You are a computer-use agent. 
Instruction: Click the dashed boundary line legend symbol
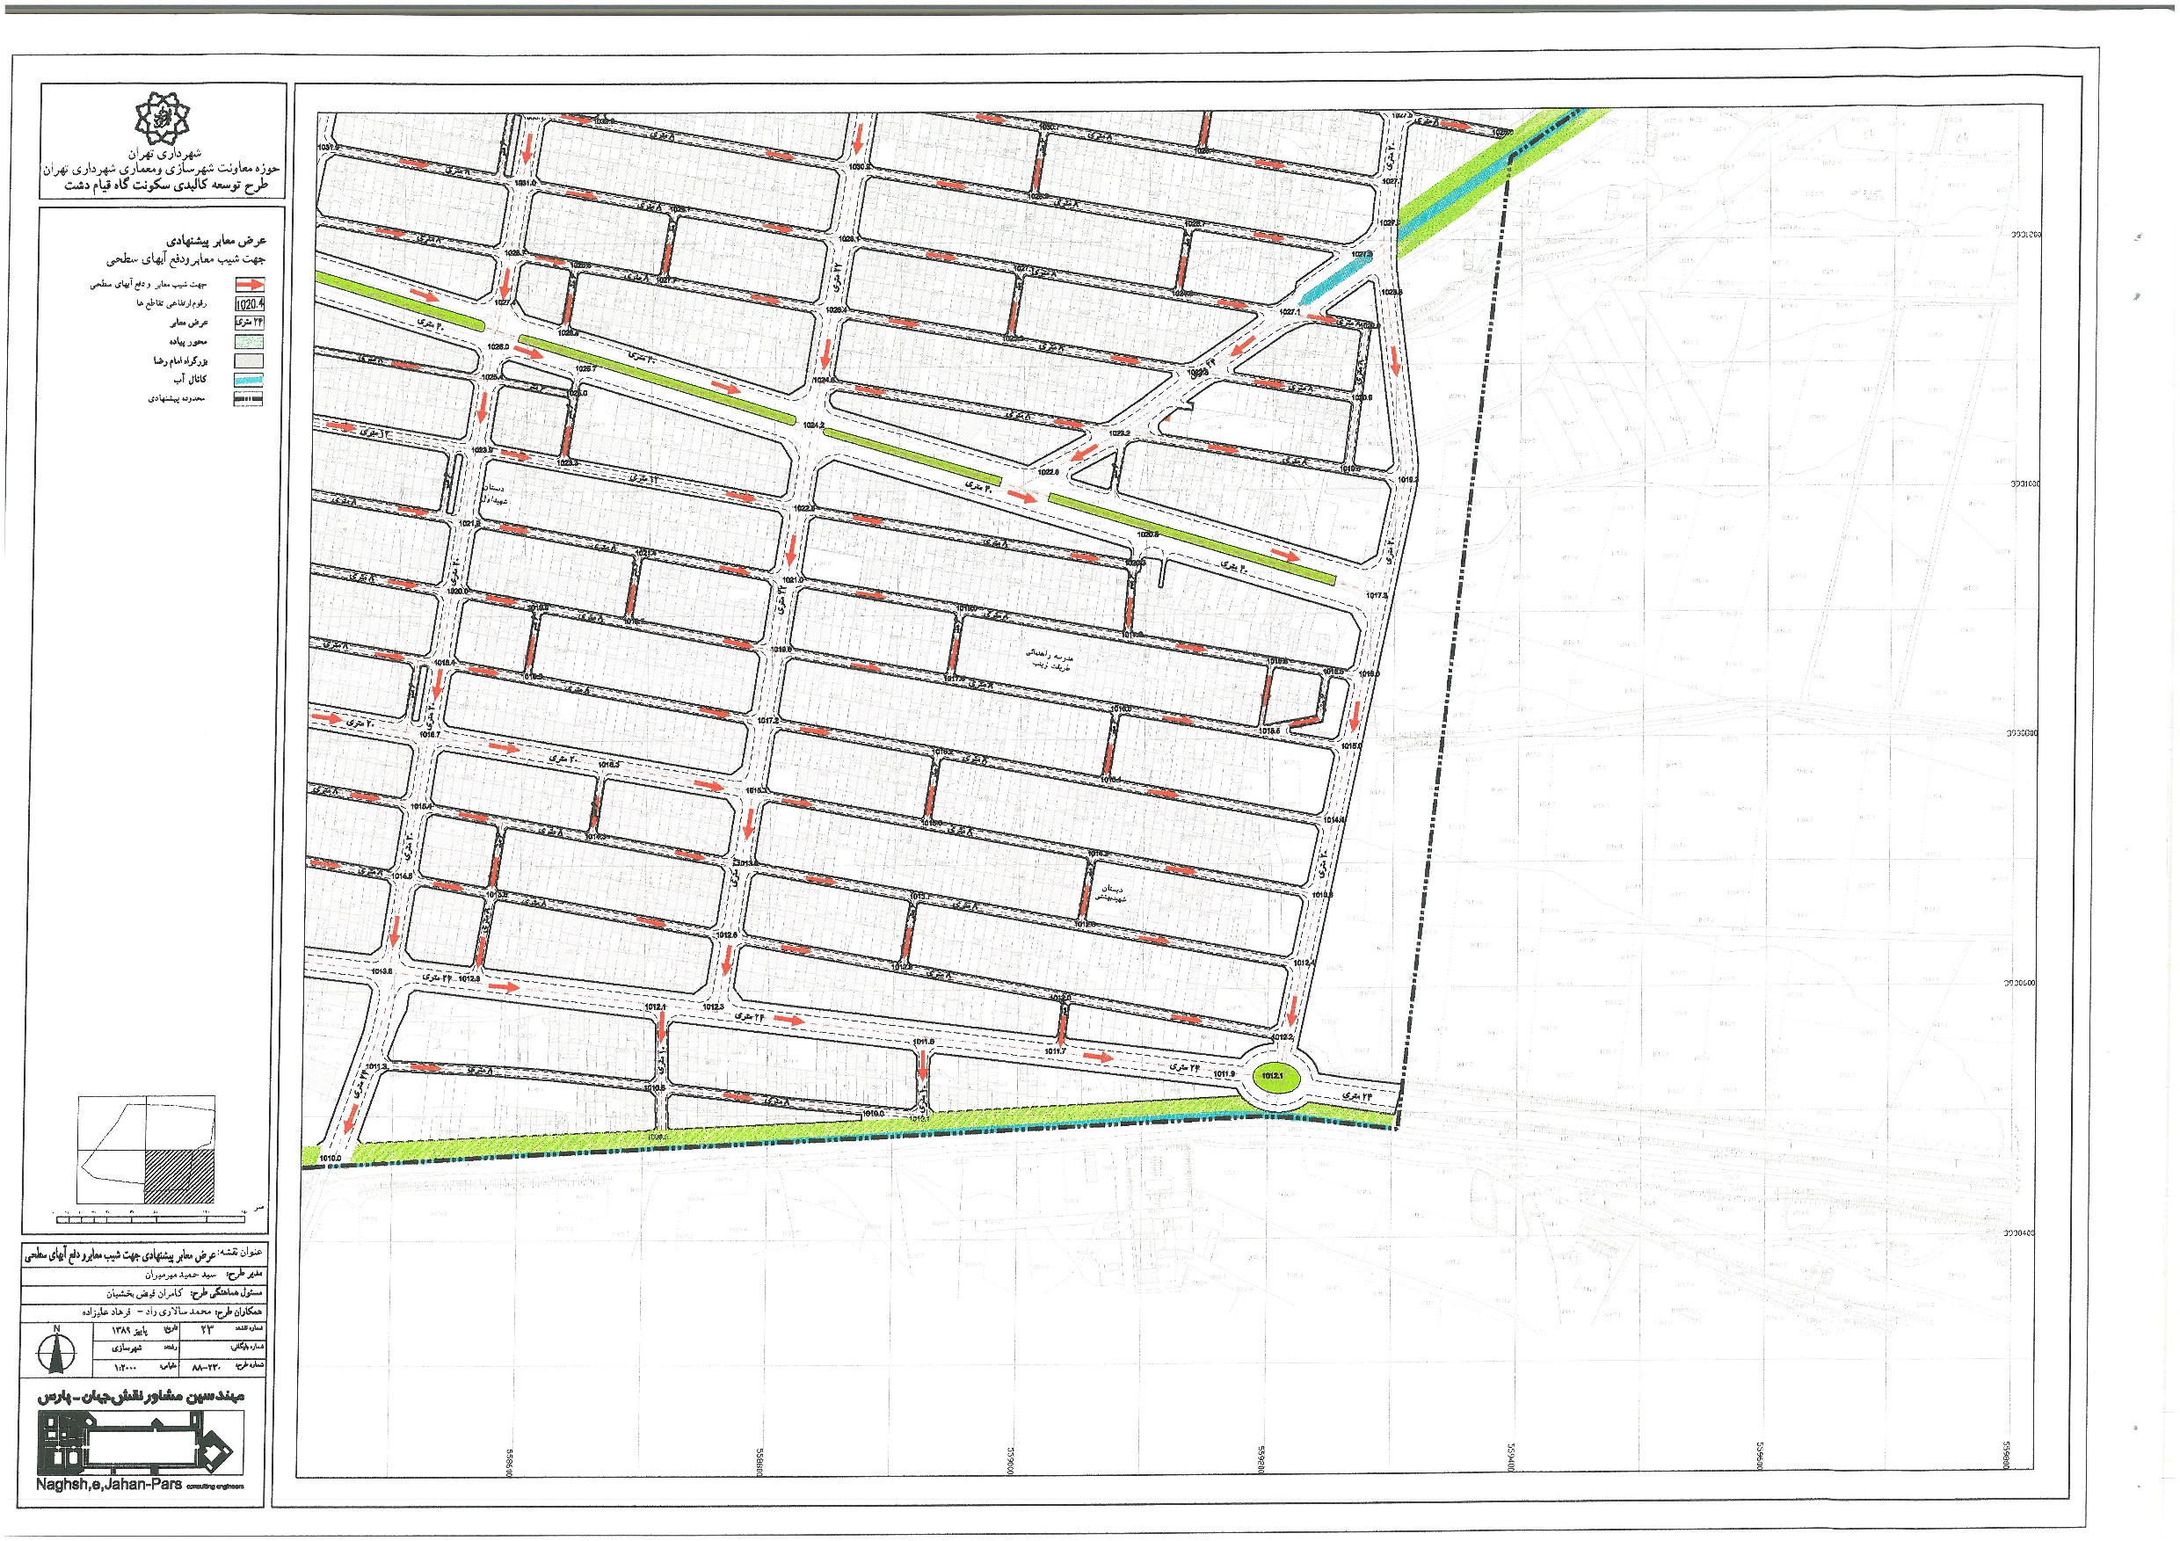(x=250, y=399)
